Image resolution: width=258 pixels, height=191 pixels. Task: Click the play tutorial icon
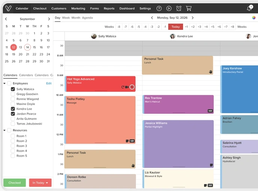coord(169,8)
